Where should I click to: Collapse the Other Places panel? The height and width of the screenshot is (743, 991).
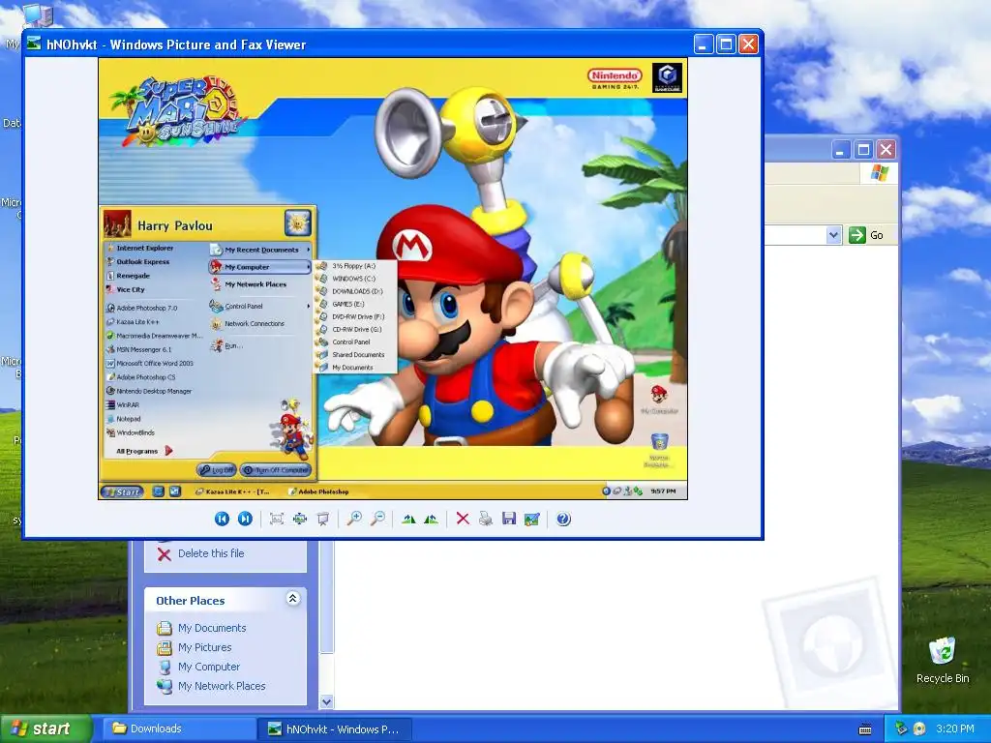(292, 598)
